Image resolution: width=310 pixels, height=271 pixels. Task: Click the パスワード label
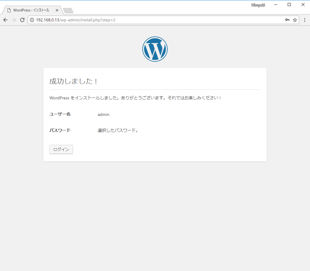(x=60, y=130)
